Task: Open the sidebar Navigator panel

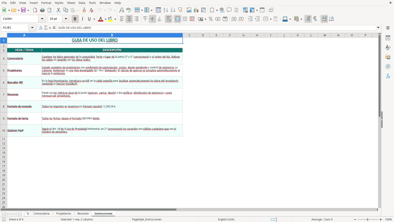Action: [388, 66]
